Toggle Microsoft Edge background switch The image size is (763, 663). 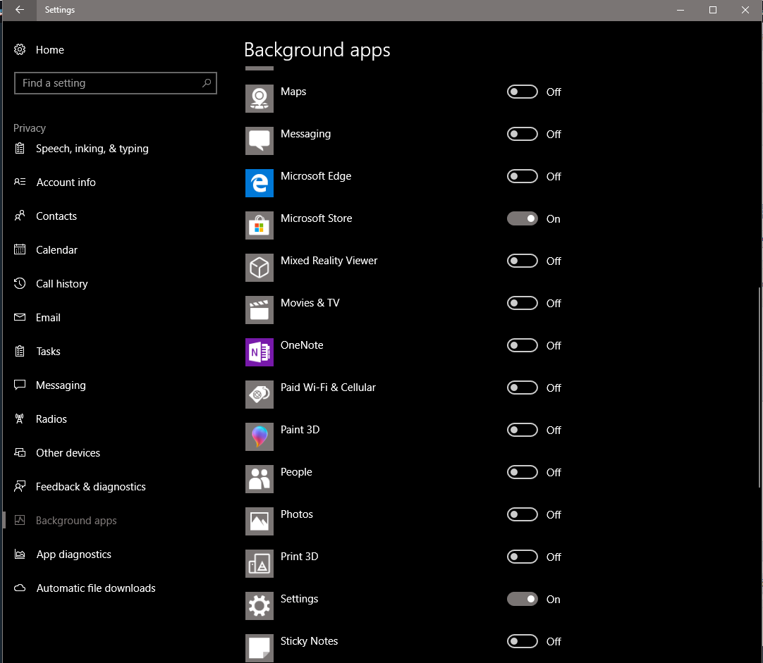(522, 176)
